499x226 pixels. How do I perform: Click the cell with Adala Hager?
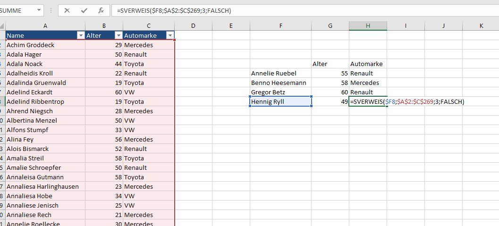pyautogui.click(x=45, y=54)
